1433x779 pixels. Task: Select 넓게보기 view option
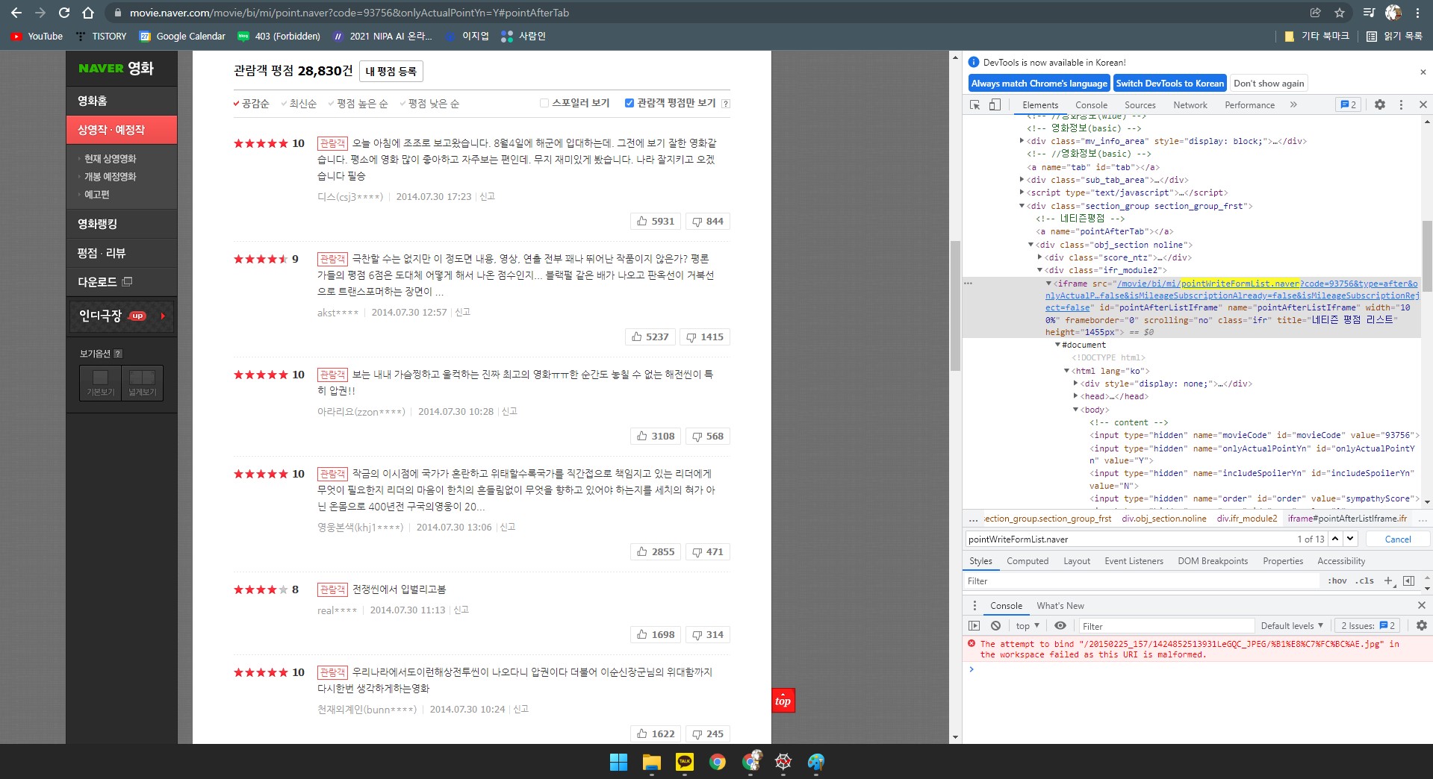(x=142, y=383)
